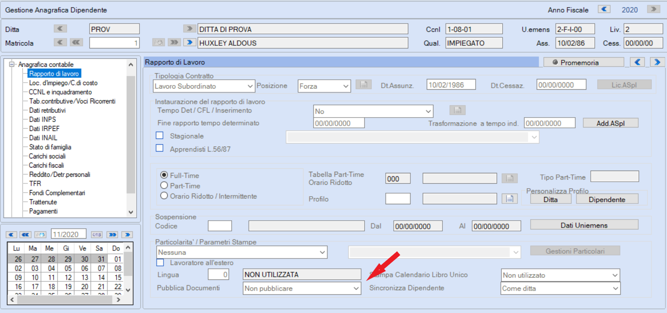Viewport: 667px width, 313px height.
Task: Go to next section with header right arrow
Action: [x=657, y=62]
